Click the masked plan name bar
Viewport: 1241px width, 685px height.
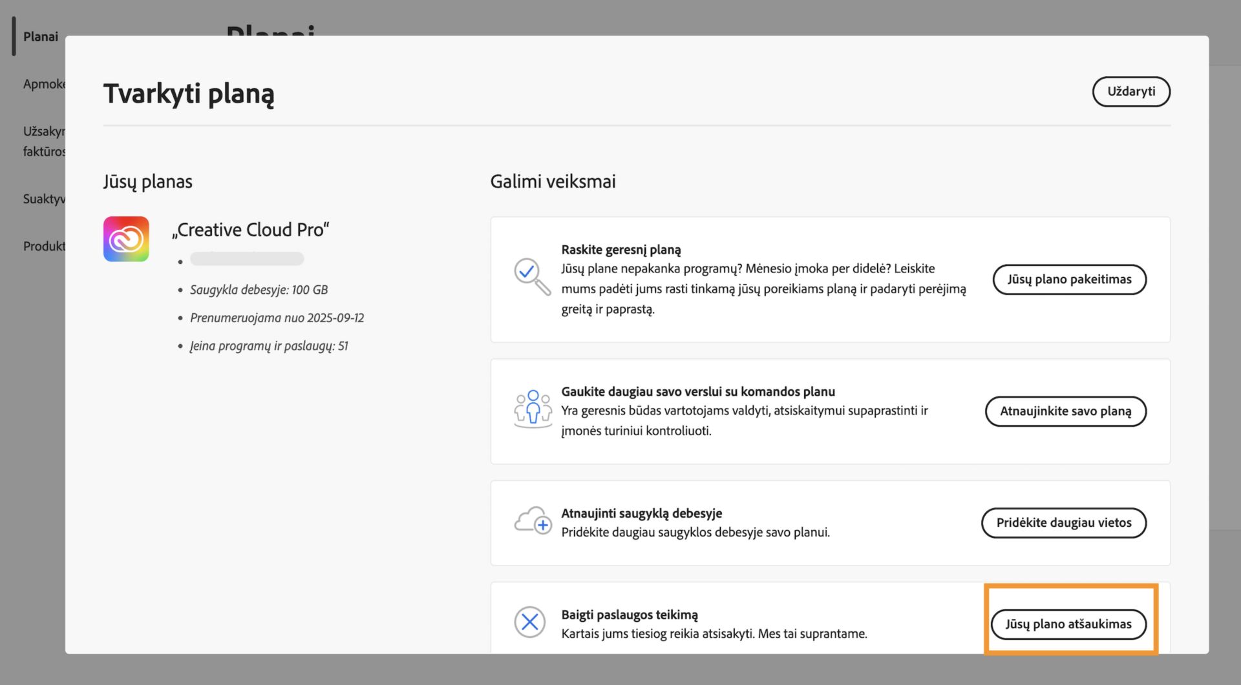246,259
